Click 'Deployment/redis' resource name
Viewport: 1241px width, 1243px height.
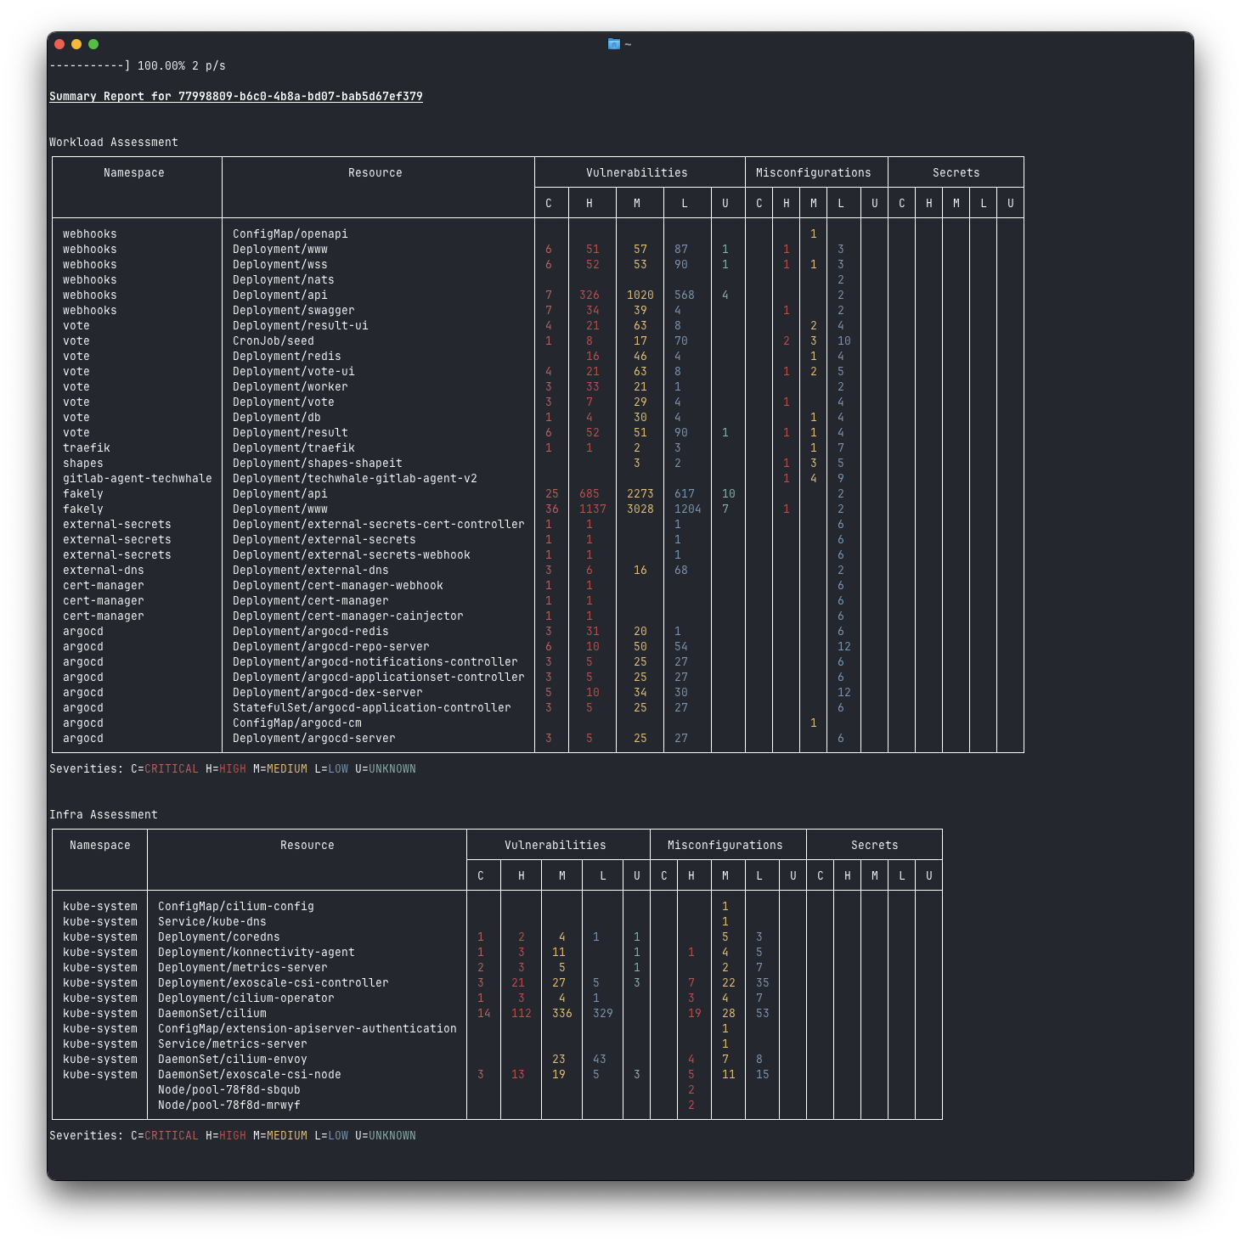287,357
